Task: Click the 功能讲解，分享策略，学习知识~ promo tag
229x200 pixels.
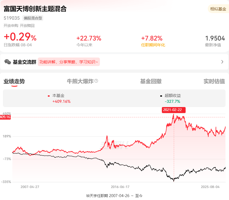Action: pyautogui.click(x=69, y=62)
